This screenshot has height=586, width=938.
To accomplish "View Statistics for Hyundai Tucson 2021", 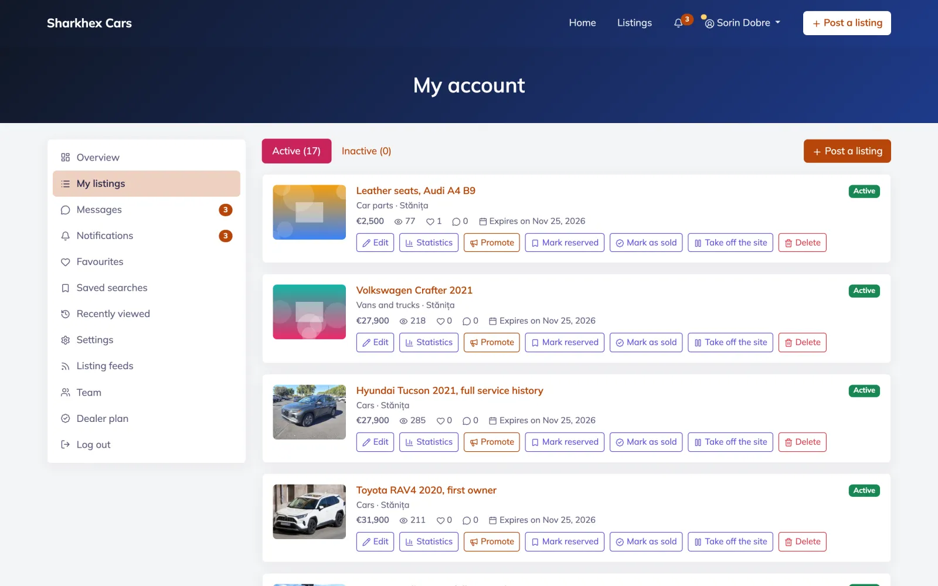I will click(x=429, y=442).
